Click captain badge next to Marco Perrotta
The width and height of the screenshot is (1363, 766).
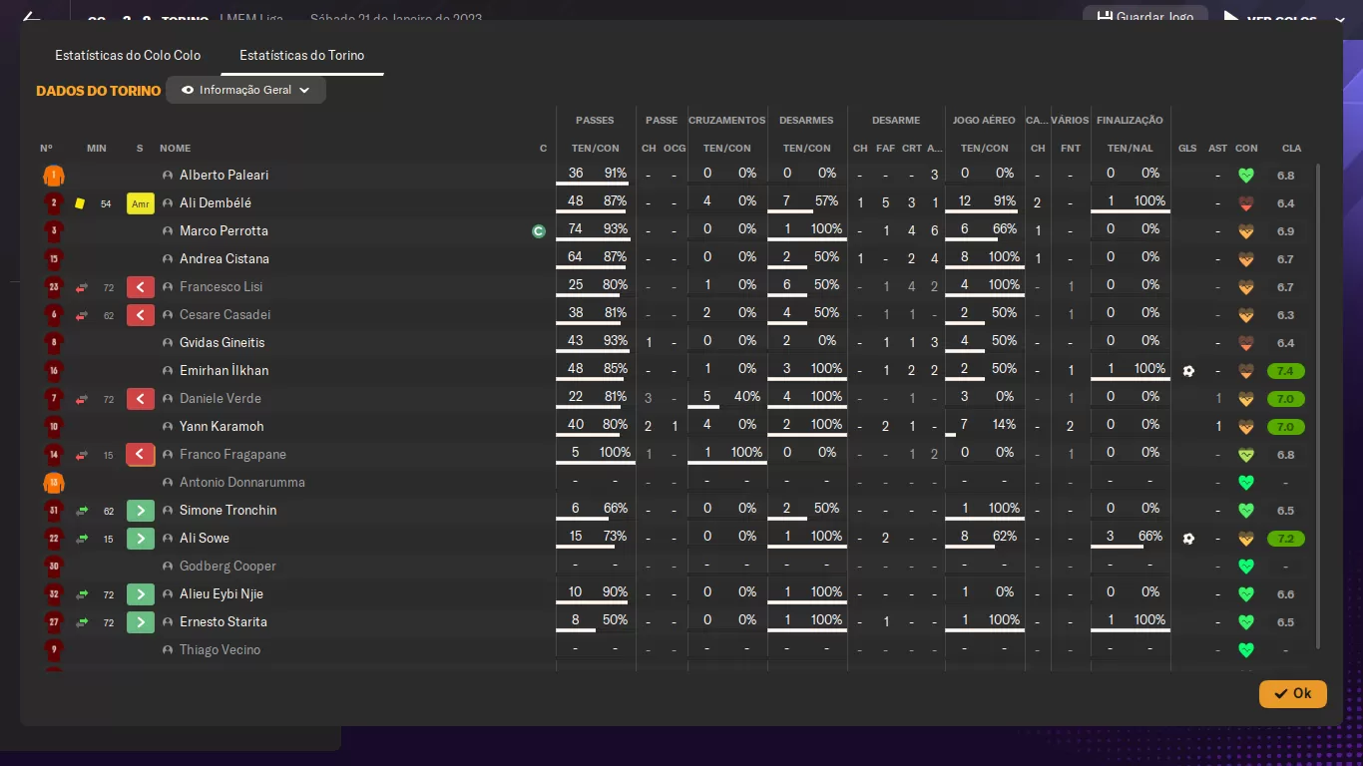[539, 231]
